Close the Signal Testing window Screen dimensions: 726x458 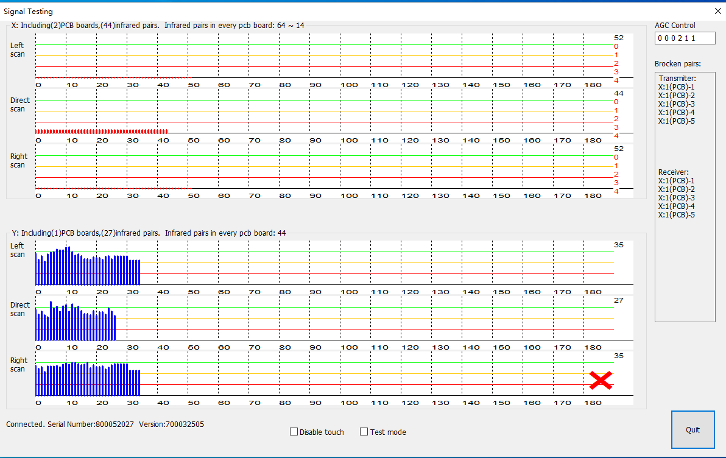point(717,11)
